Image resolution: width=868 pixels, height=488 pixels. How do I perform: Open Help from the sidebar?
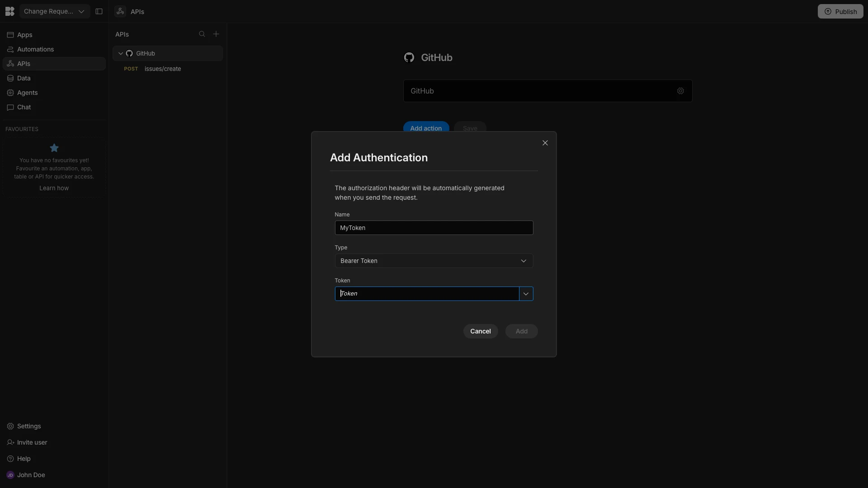(x=10, y=459)
